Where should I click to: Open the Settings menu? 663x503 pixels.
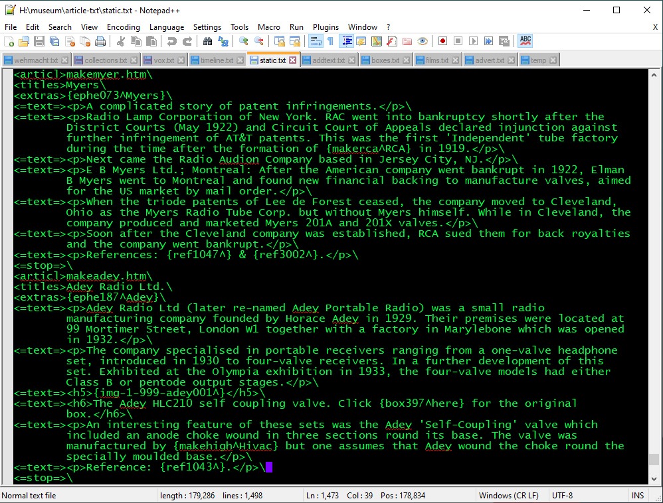point(207,27)
